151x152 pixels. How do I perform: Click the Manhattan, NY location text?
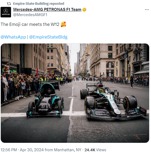point(68,150)
